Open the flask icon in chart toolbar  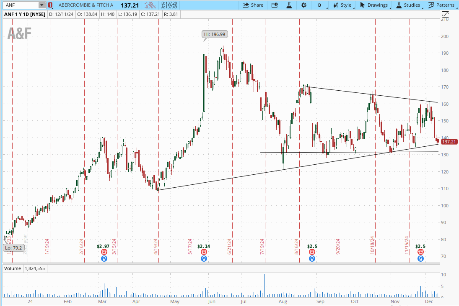click(289, 5)
